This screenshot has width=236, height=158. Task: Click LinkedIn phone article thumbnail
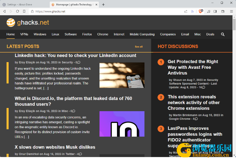pyautogui.click(x=122, y=75)
